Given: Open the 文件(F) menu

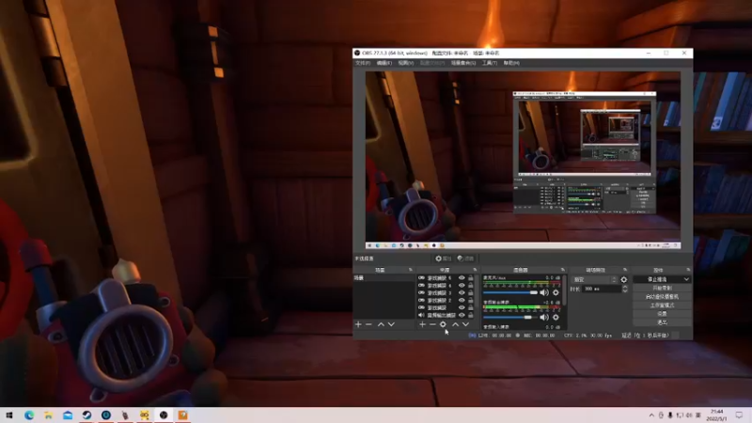Looking at the screenshot, I should point(363,63).
